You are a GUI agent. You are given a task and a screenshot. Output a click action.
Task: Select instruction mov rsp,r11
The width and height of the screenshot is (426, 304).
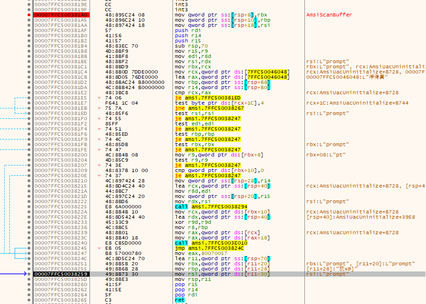193,279
